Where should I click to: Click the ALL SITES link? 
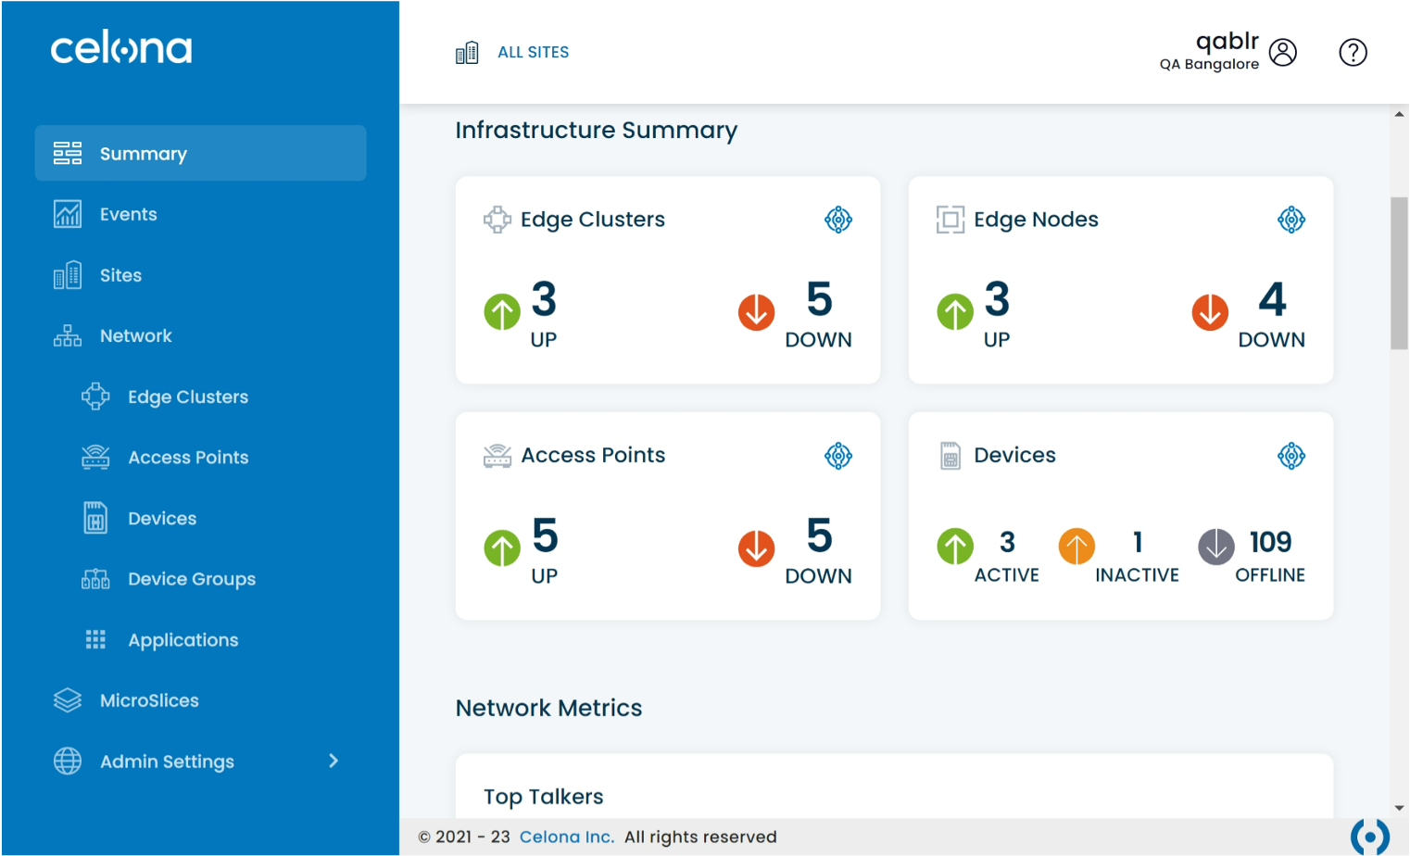tap(533, 52)
